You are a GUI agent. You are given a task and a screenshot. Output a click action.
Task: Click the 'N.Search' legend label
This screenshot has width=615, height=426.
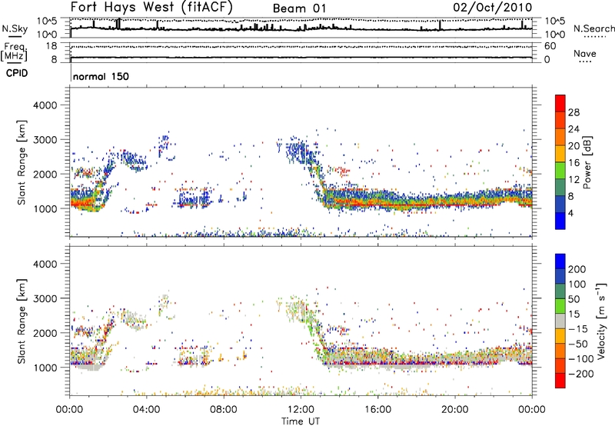click(593, 28)
